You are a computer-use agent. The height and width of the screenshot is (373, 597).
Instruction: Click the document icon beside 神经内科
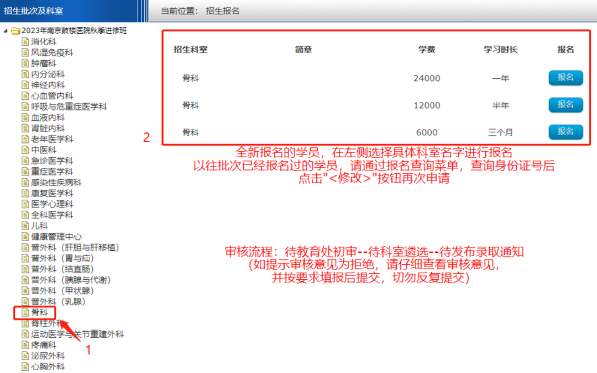25,85
